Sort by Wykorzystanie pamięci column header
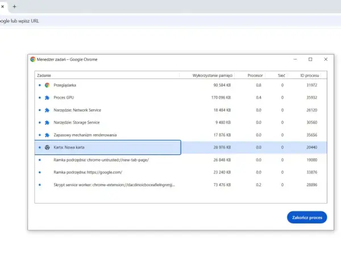Image resolution: width=341 pixels, height=273 pixels. pos(207,75)
